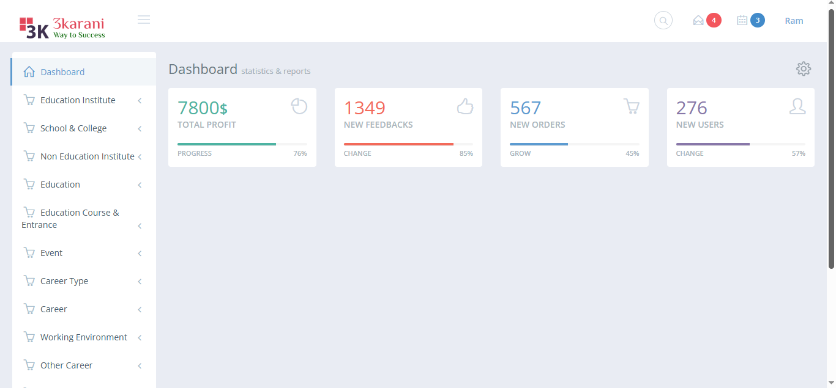
Task: Open the dashboard settings gear
Action: tap(804, 69)
